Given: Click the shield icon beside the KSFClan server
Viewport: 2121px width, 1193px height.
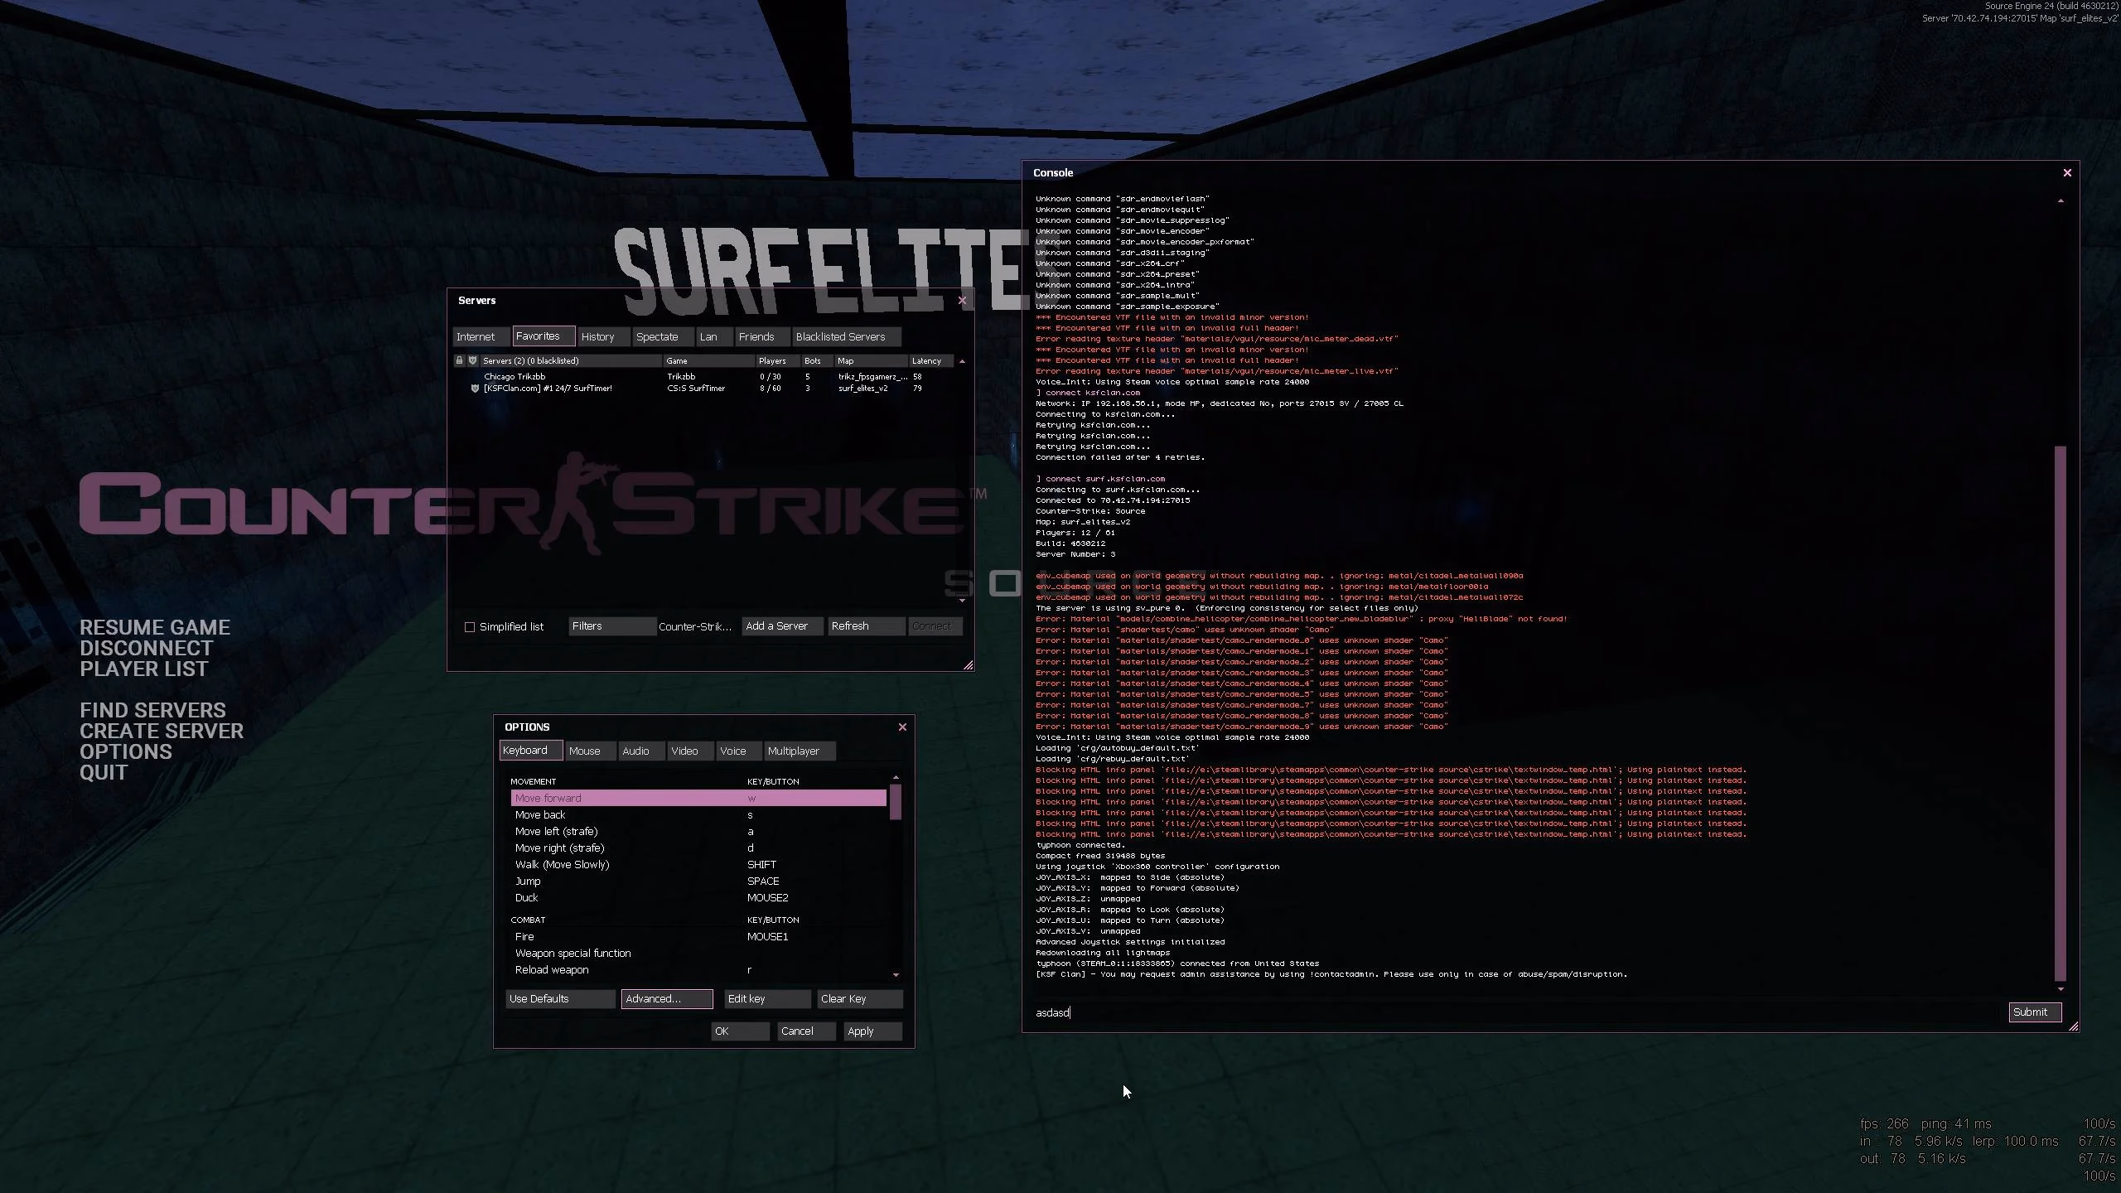Looking at the screenshot, I should [x=475, y=389].
